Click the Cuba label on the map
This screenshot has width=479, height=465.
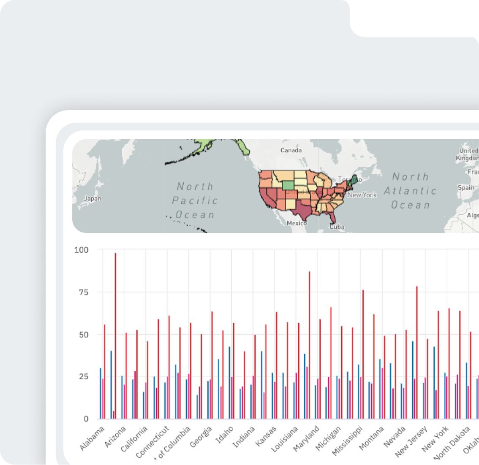pos(337,227)
